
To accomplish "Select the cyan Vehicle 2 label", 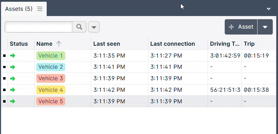I will pos(51,67).
